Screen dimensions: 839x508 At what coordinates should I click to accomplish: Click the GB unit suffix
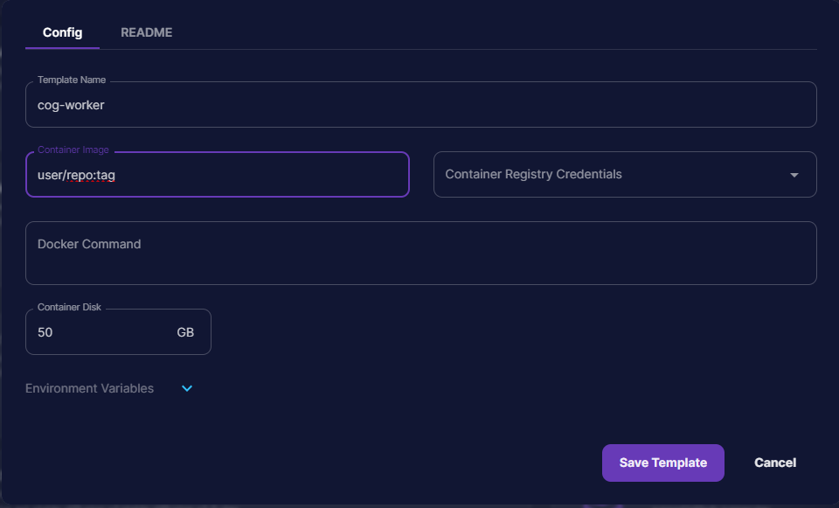click(x=185, y=332)
